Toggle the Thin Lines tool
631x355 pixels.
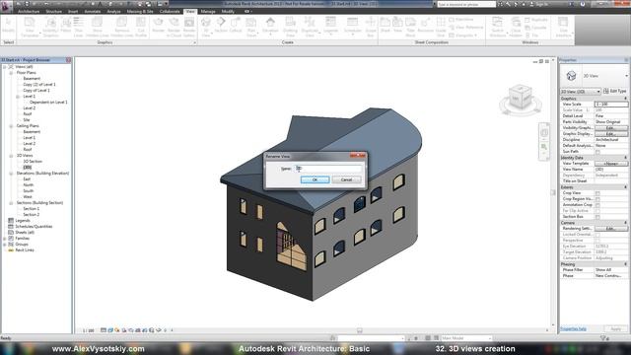point(79,28)
